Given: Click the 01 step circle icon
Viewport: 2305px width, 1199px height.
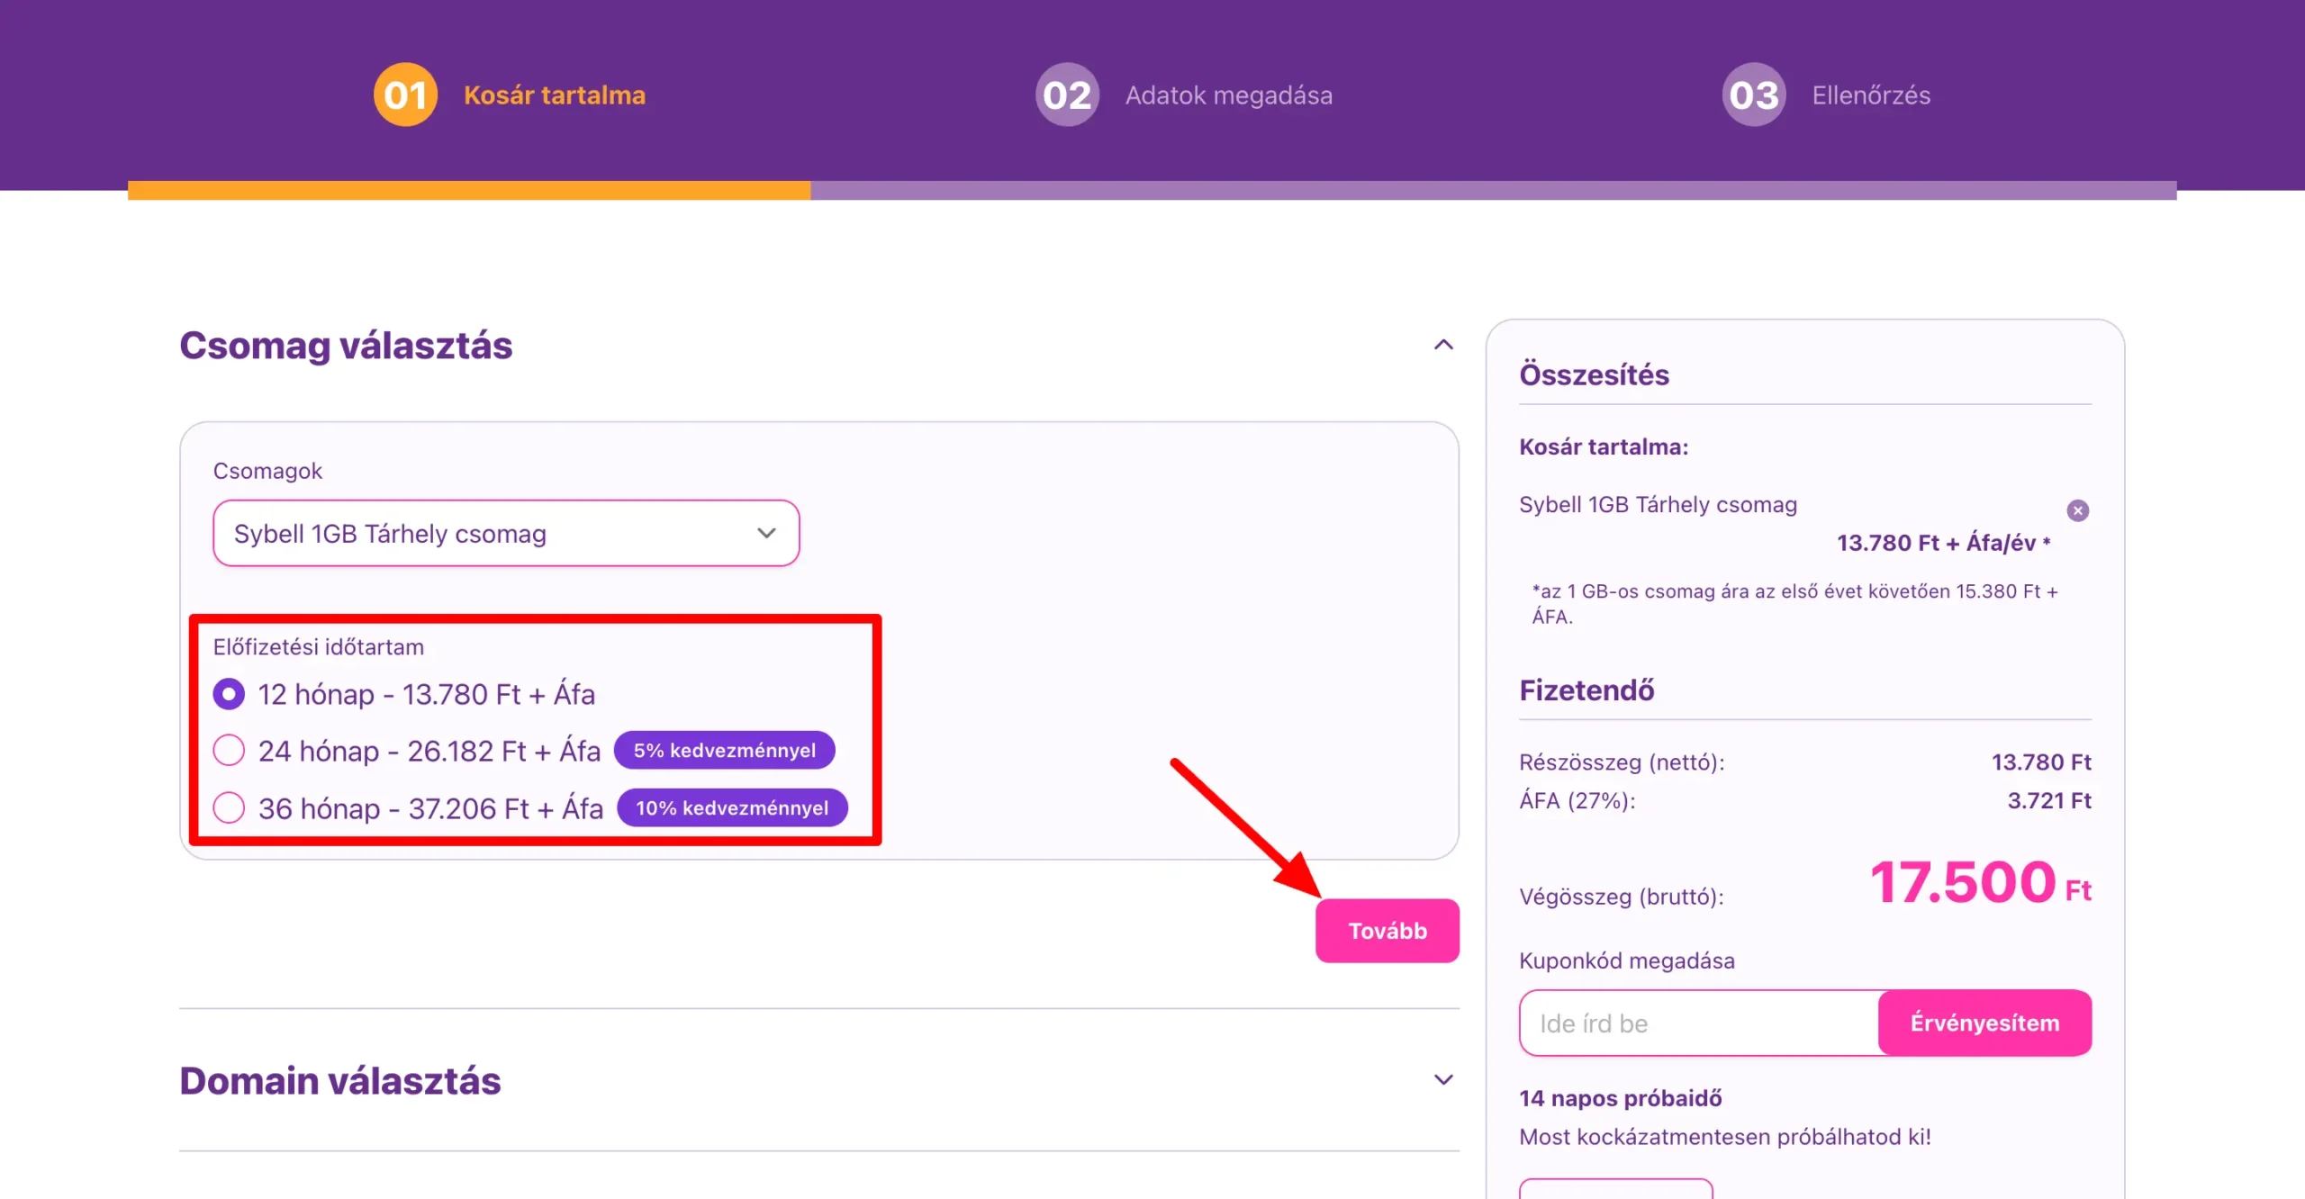Looking at the screenshot, I should tap(405, 95).
